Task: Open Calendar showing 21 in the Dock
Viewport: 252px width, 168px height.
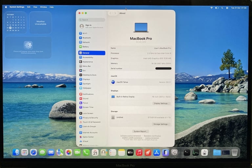Action: click(95, 152)
